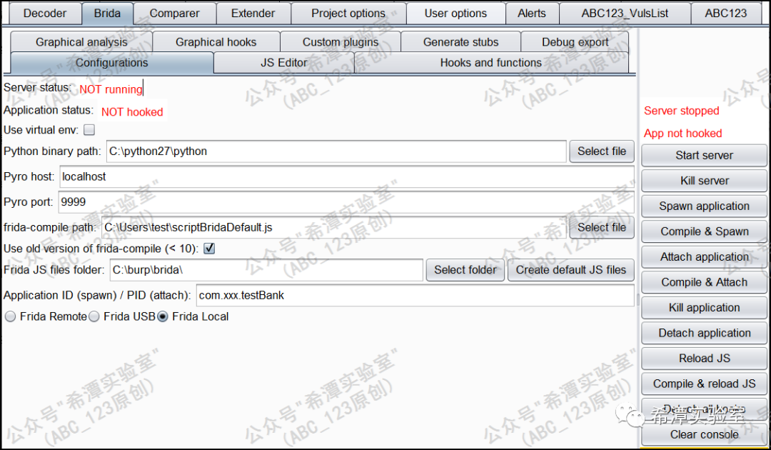The height and width of the screenshot is (450, 771).
Task: Choose the Frida USB radio option
Action: pos(94,316)
